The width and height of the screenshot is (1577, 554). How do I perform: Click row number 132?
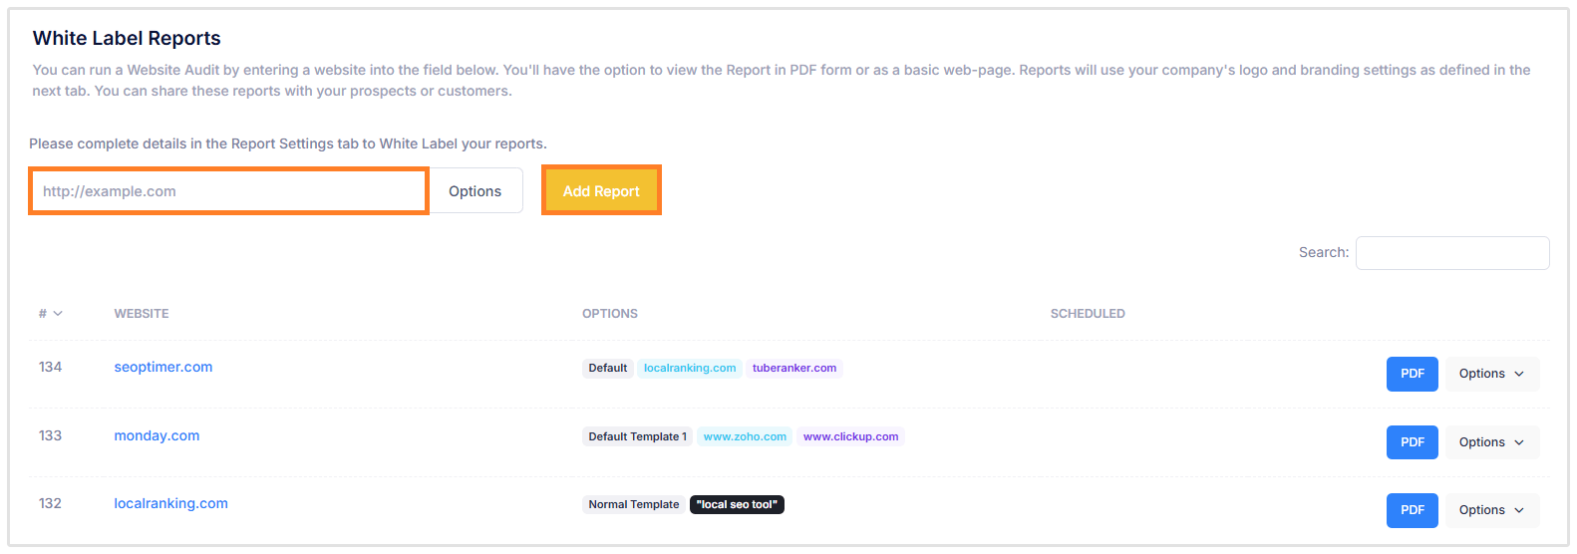tap(50, 503)
